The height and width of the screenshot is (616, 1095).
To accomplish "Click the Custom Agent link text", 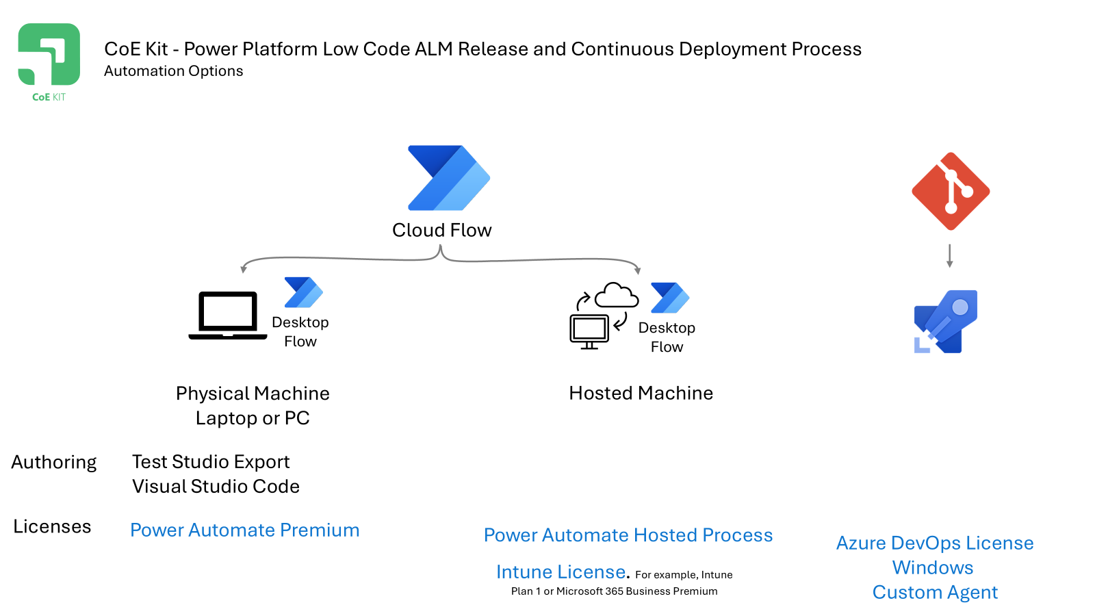I will (935, 592).
